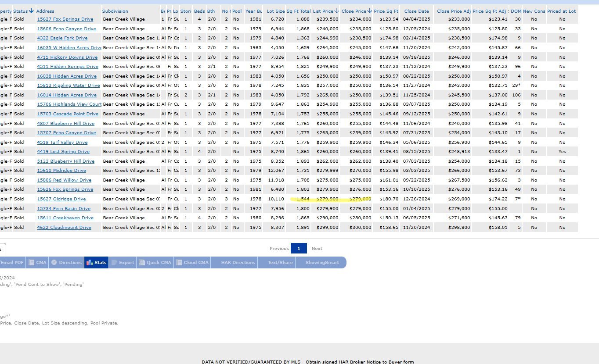Image resolution: width=599 pixels, height=364 pixels.
Task: Open the 4622 Cloudmount Drive listing
Action: click(x=64, y=228)
